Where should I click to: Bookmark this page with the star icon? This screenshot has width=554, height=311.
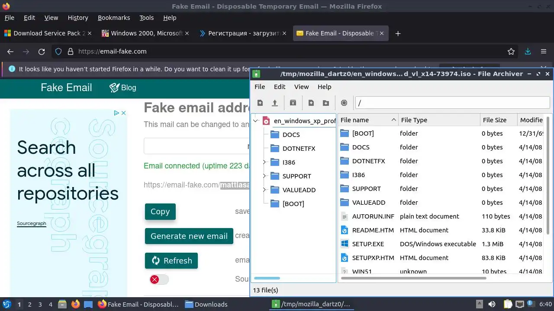pyautogui.click(x=511, y=51)
